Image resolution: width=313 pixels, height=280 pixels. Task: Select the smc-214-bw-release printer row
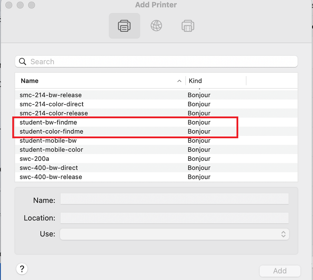click(156, 95)
